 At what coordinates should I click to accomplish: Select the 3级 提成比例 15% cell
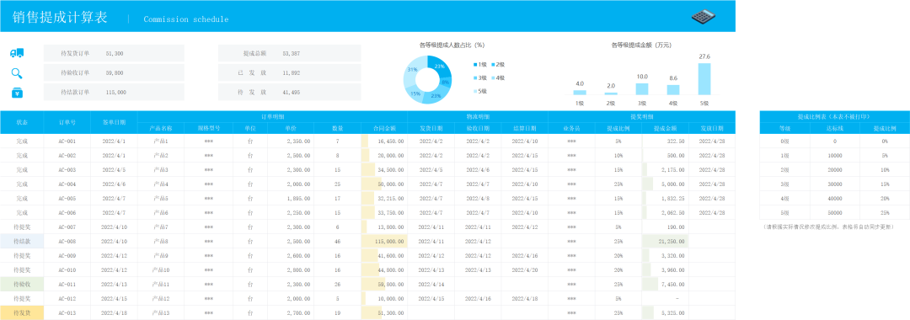[x=885, y=184]
